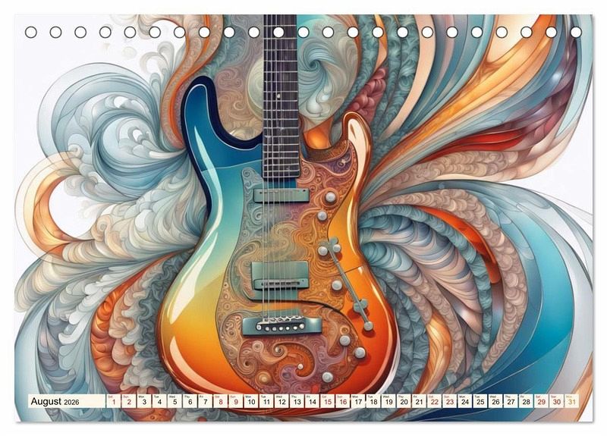Select day 23 in the calendar strip

tap(449, 401)
